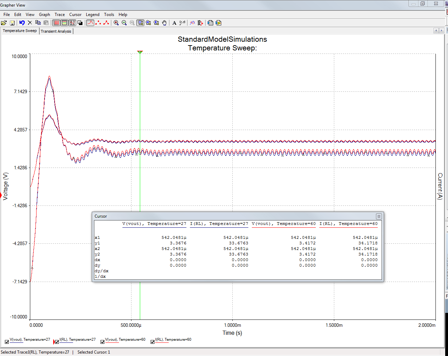The height and width of the screenshot is (356, 448).
Task: Toggle the Show Legend icon
Action: coord(64,23)
